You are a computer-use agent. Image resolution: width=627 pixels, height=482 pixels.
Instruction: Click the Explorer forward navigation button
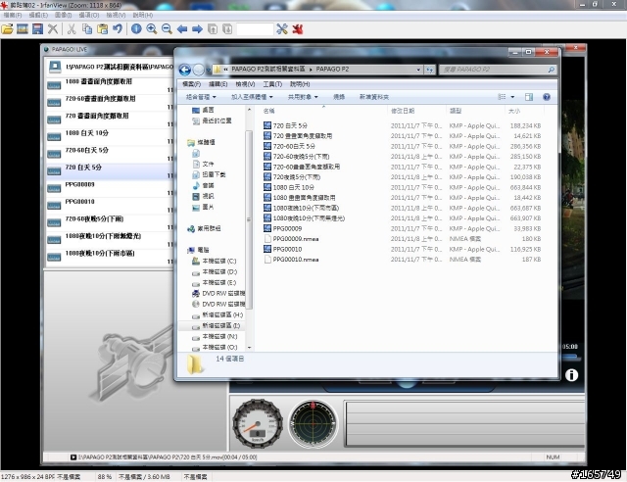[x=198, y=70]
